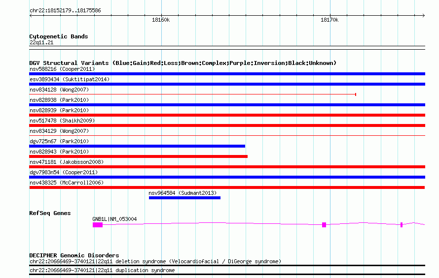The height and width of the screenshot is (278, 439).
Task: Click the red bar for nsv471181
Action: [x=227, y=167]
